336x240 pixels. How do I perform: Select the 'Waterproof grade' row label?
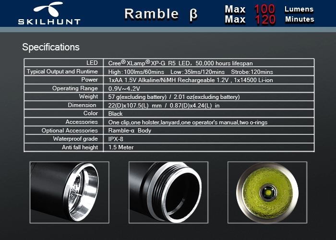75,139
